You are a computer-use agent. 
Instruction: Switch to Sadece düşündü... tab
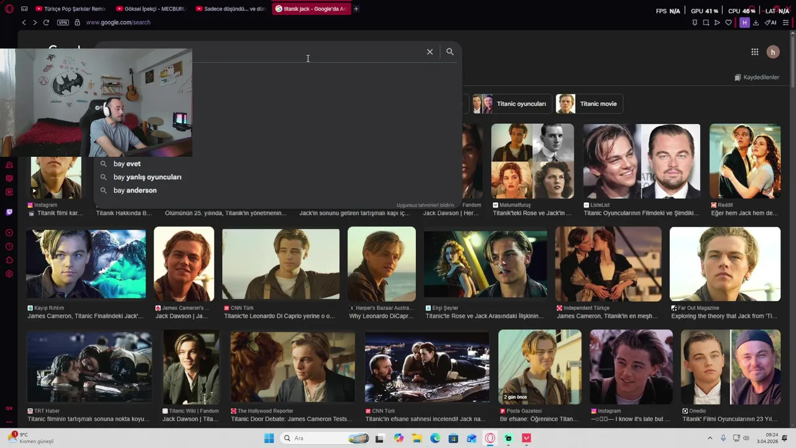click(232, 9)
